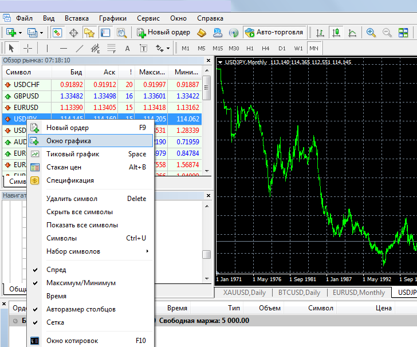Open the new chart dropdown arrow
This screenshot has width=417, height=347.
(20, 33)
